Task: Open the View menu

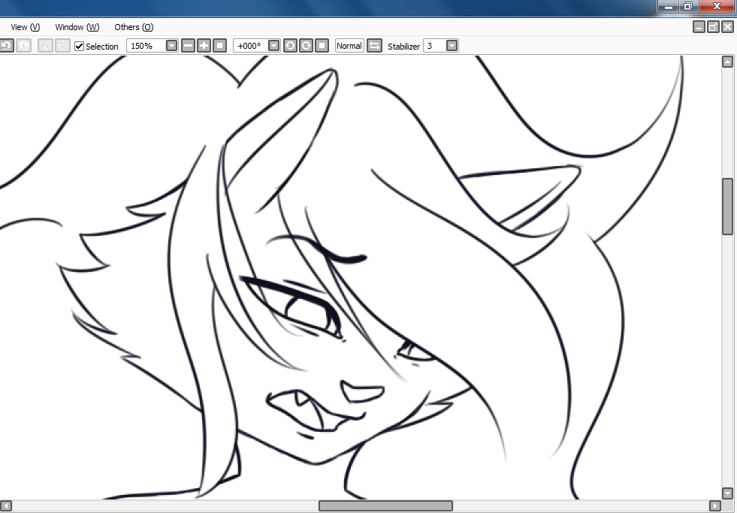Action: [25, 27]
